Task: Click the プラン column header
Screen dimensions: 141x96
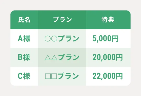Action: (62, 20)
